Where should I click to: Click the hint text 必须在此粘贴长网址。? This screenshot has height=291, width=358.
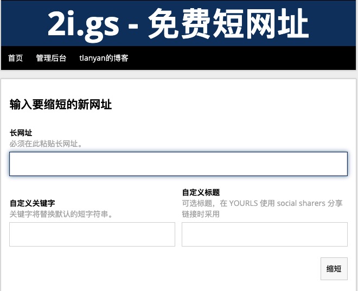[46, 144]
